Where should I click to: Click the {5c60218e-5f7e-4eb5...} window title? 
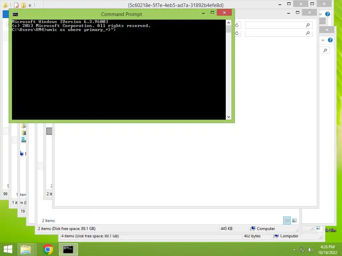[x=176, y=5]
